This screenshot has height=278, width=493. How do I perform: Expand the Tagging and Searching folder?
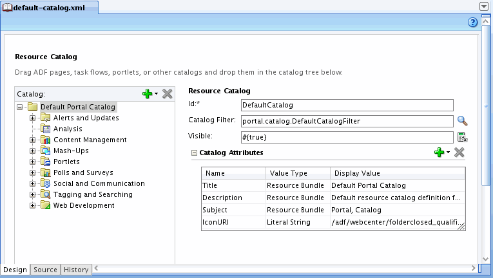[32, 195]
